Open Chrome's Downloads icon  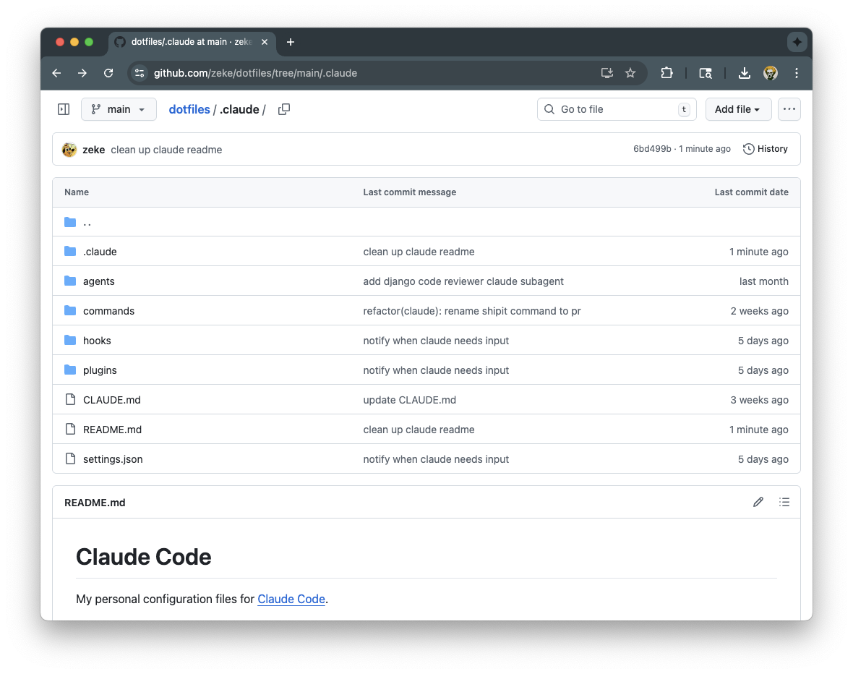(744, 73)
